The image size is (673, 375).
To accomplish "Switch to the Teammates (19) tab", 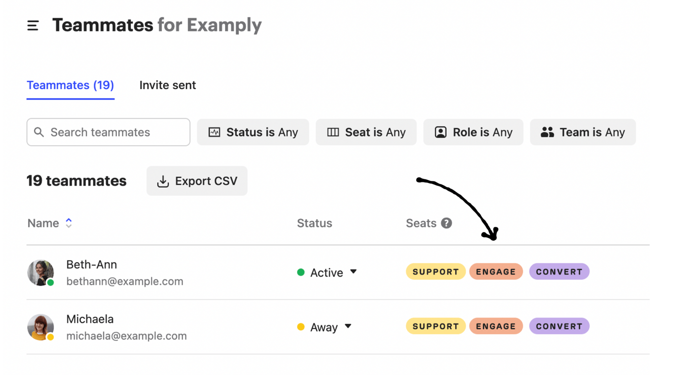I will pos(70,85).
